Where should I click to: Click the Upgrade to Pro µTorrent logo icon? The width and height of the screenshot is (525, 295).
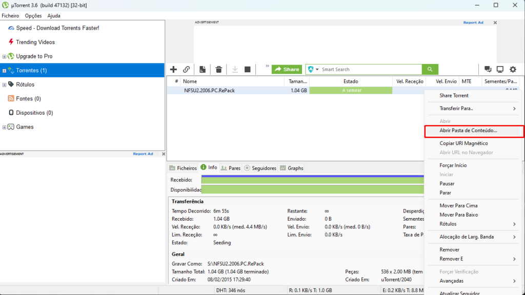11,56
